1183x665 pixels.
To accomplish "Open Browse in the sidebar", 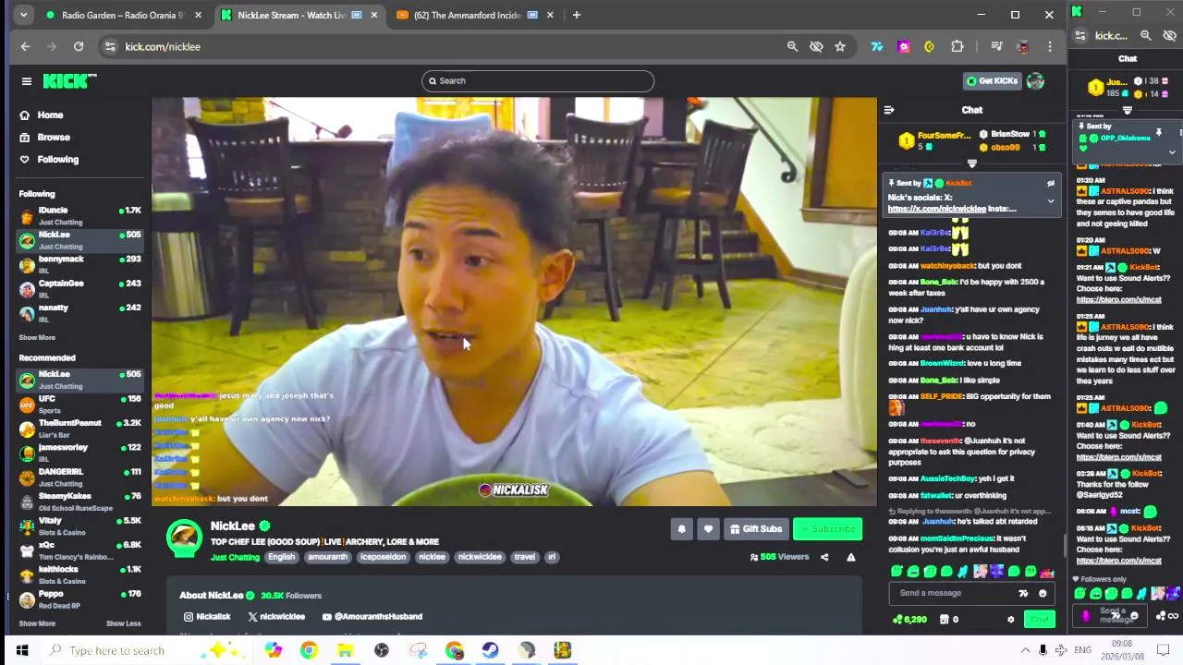I will [x=54, y=138].
